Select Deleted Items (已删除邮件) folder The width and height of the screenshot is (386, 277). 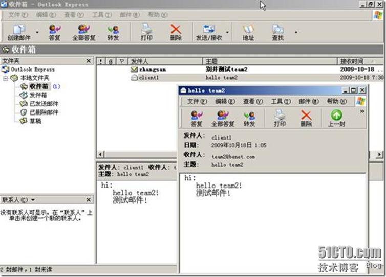pyautogui.click(x=44, y=112)
